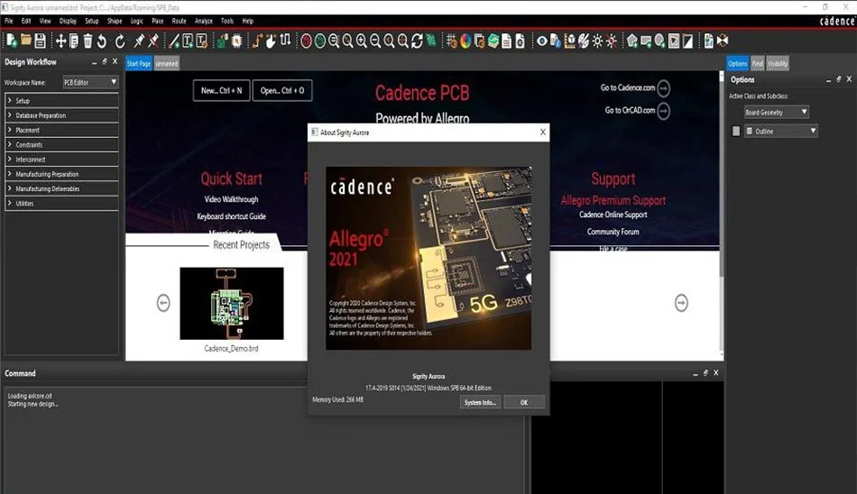Image resolution: width=857 pixels, height=494 pixels.
Task: Click the Add Circle shape icon
Action: point(659,41)
